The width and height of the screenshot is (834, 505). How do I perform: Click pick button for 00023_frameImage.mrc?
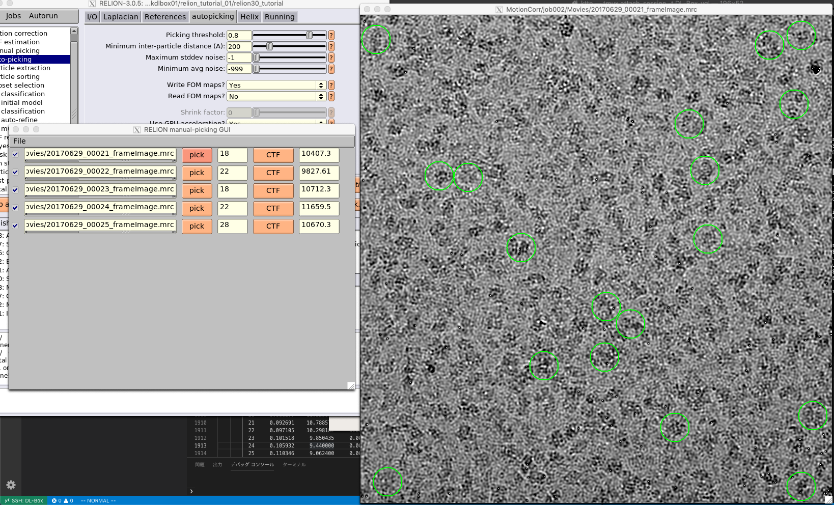[x=197, y=191]
